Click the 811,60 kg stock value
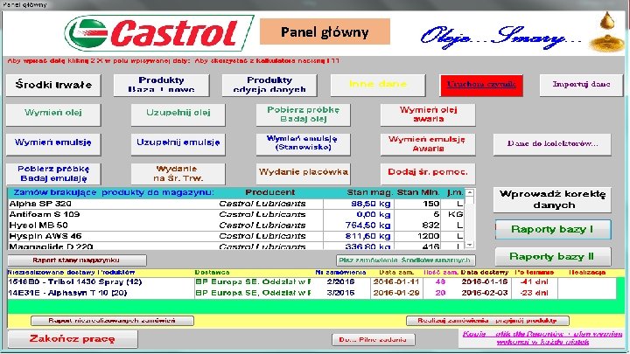Viewport: 630px width, 354px height. [x=368, y=236]
